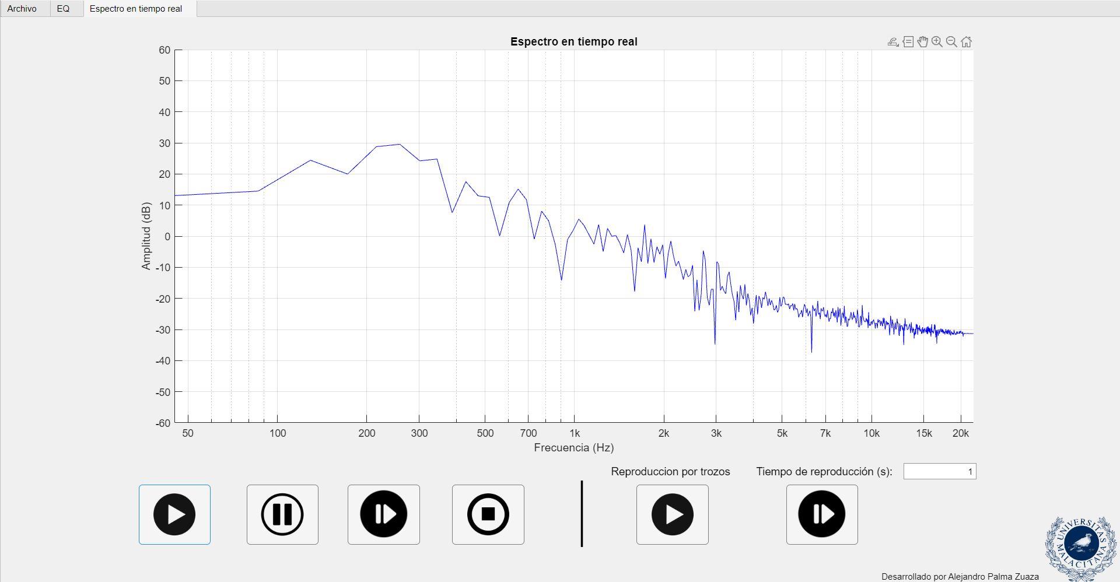Click the -60 dB amplitude tick label
The height and width of the screenshot is (582, 1120).
162,423
